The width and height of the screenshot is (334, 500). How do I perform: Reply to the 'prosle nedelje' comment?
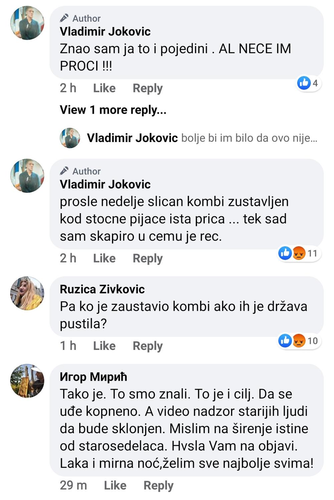click(x=148, y=258)
